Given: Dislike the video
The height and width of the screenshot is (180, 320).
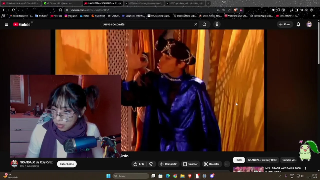Looking at the screenshot, I should (x=151, y=164).
